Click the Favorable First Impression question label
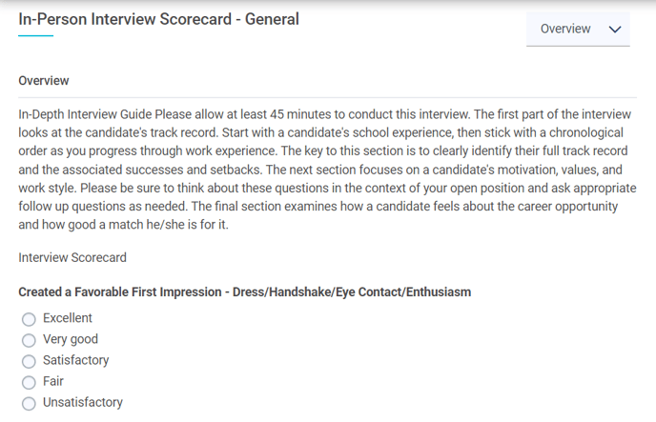The image size is (656, 422). point(244,291)
